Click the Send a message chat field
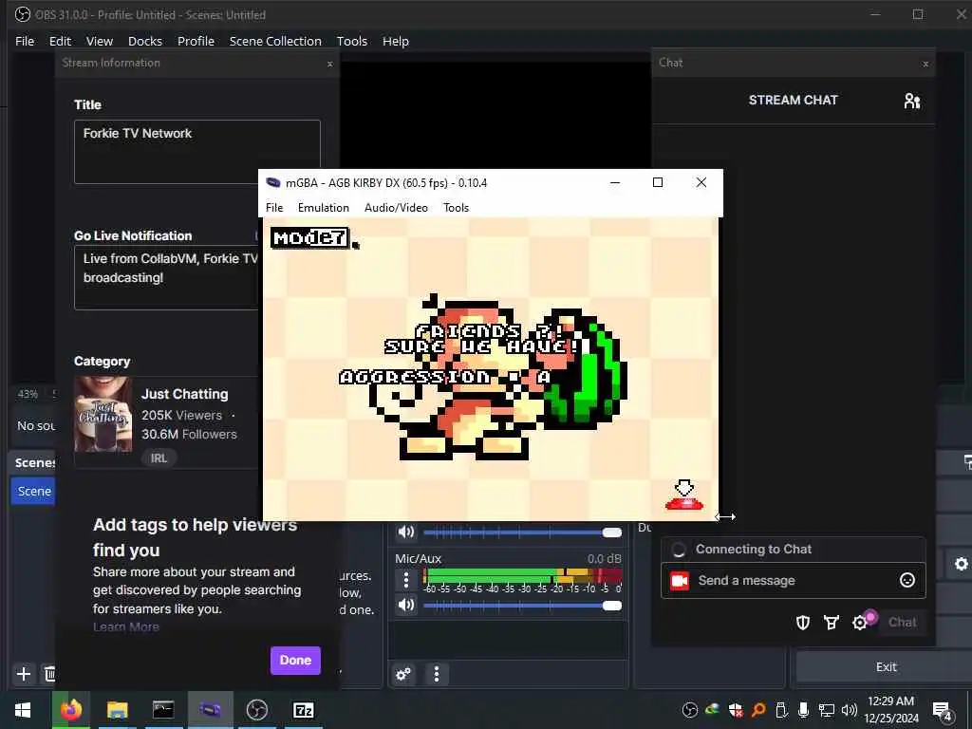The width and height of the screenshot is (972, 729). [793, 580]
